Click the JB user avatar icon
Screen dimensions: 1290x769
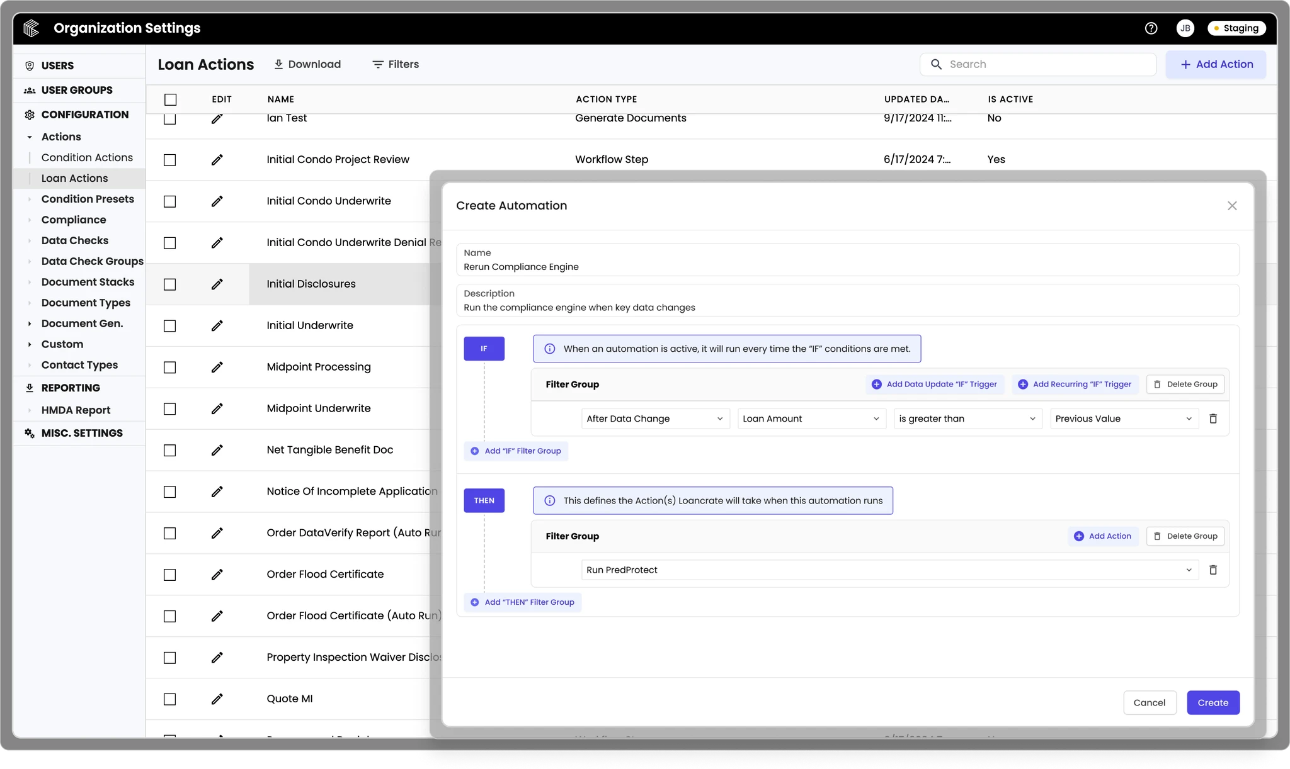pos(1185,28)
